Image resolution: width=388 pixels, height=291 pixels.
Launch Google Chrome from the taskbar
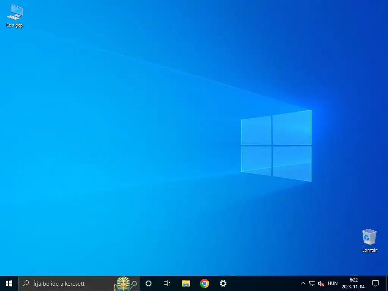(204, 283)
